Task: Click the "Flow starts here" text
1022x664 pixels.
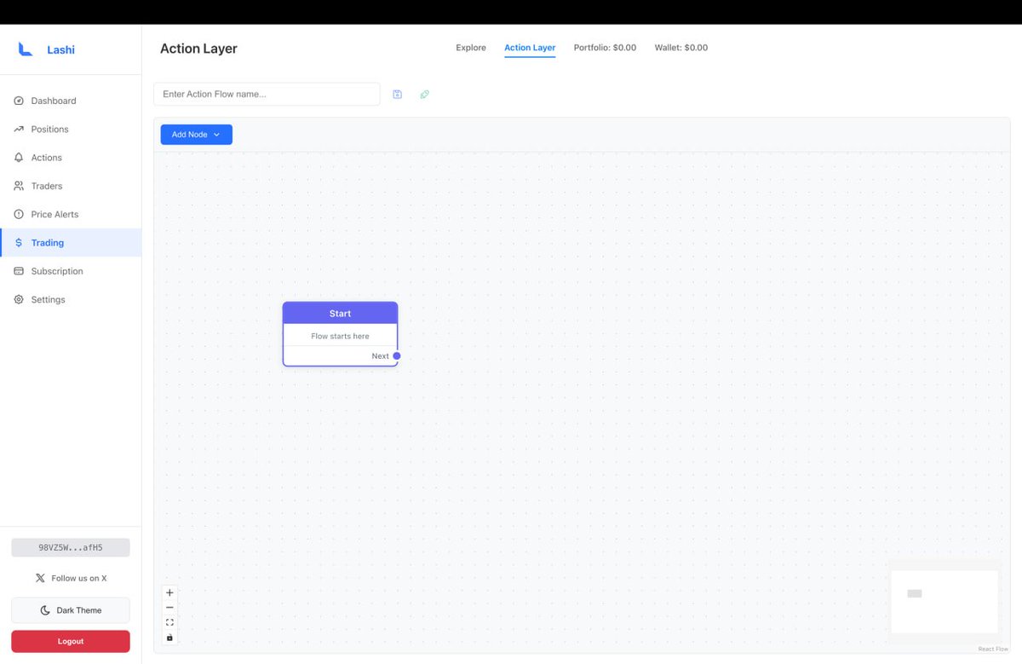Action: [340, 336]
